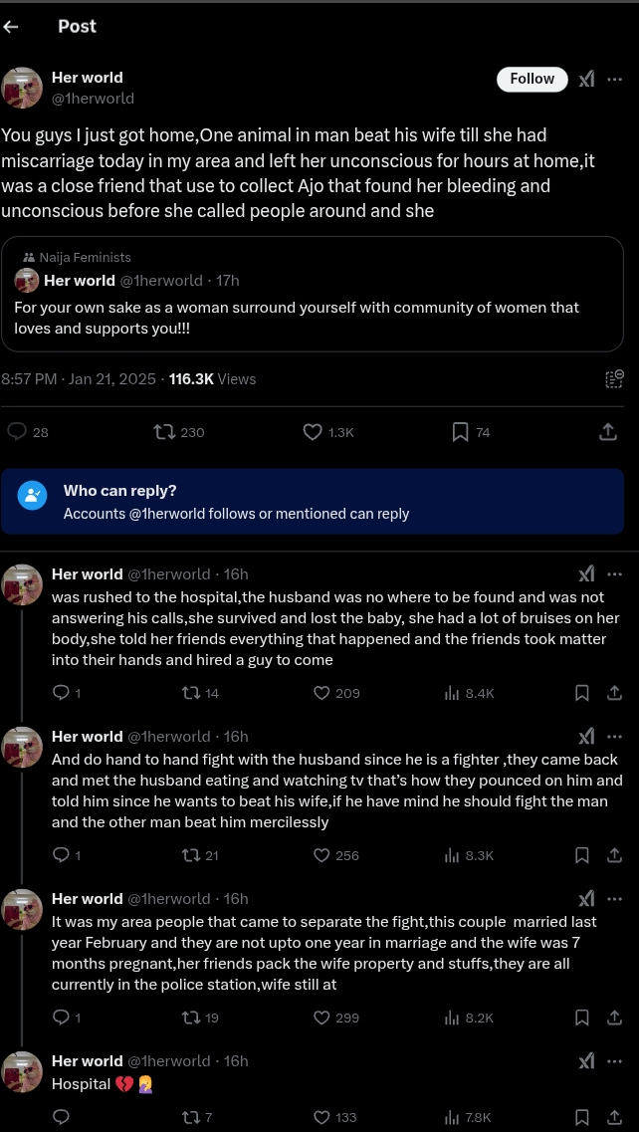This screenshot has height=1132, width=639.
Task: Bookmark the reply with 299 likes
Action: point(582,1018)
